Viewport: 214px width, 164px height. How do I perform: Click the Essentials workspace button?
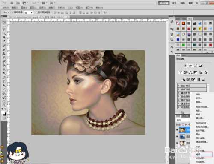point(164,3)
